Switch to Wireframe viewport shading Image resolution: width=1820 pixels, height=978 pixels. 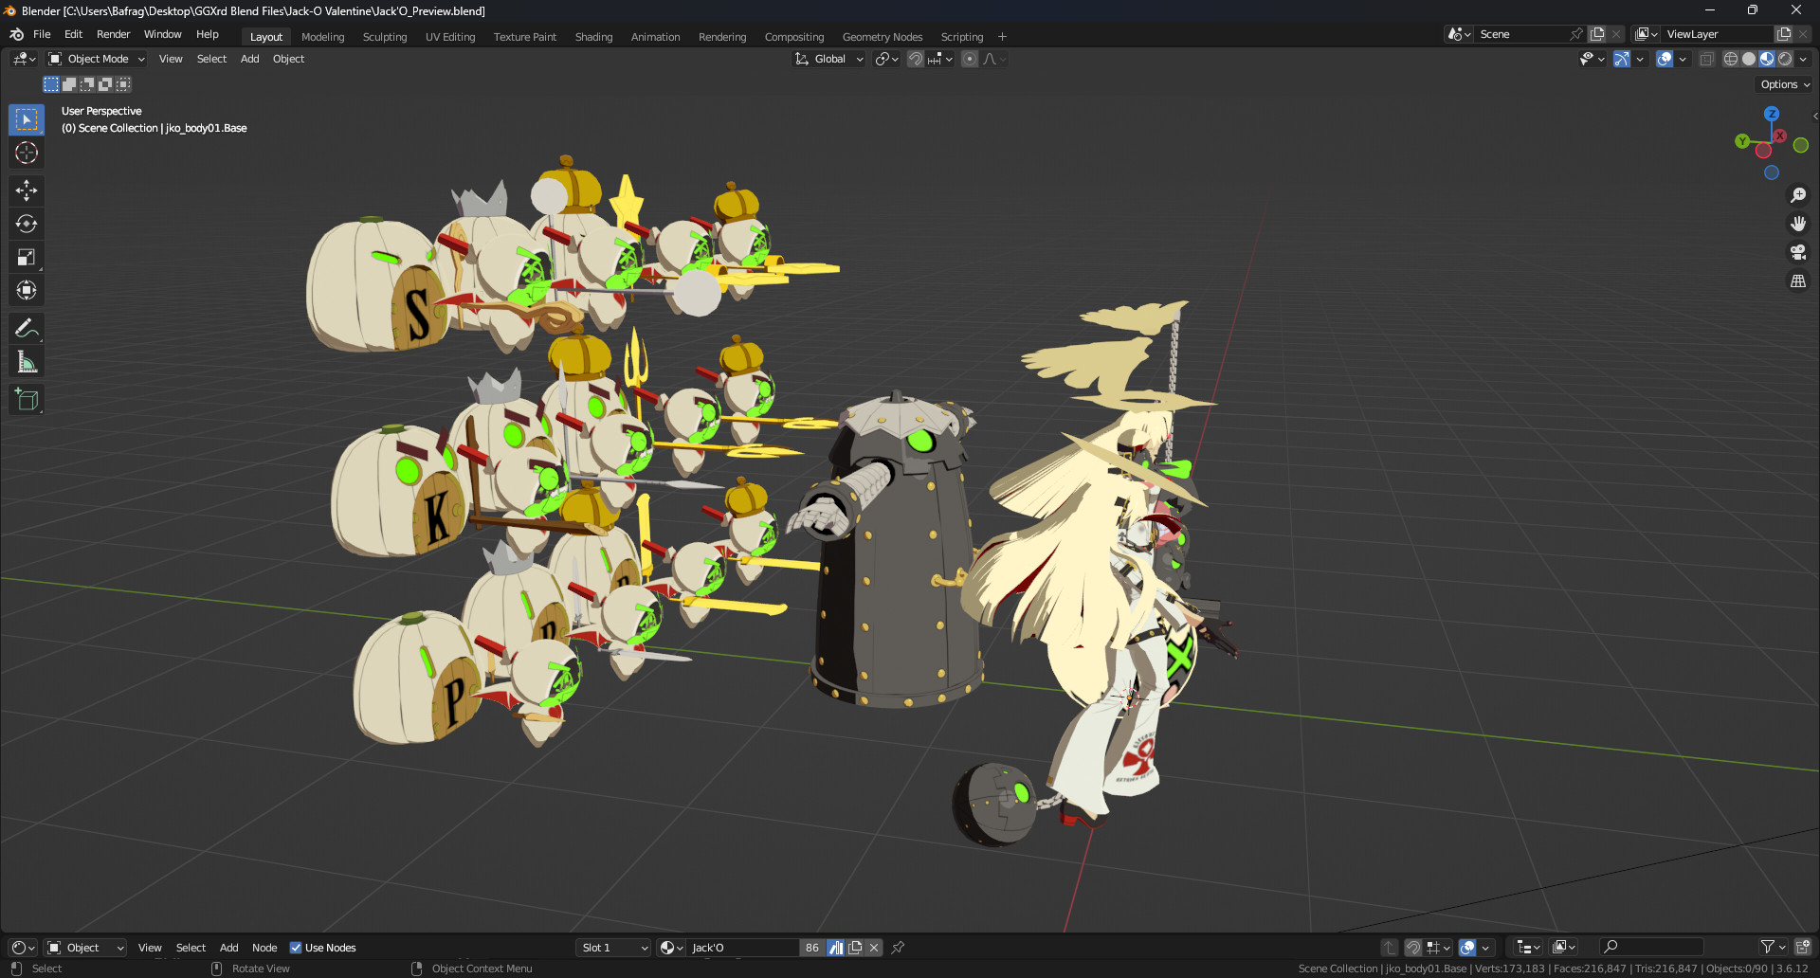pyautogui.click(x=1729, y=58)
